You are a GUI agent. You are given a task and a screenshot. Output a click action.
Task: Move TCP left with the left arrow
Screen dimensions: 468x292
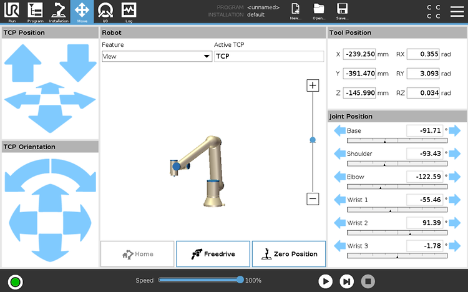tap(21, 100)
